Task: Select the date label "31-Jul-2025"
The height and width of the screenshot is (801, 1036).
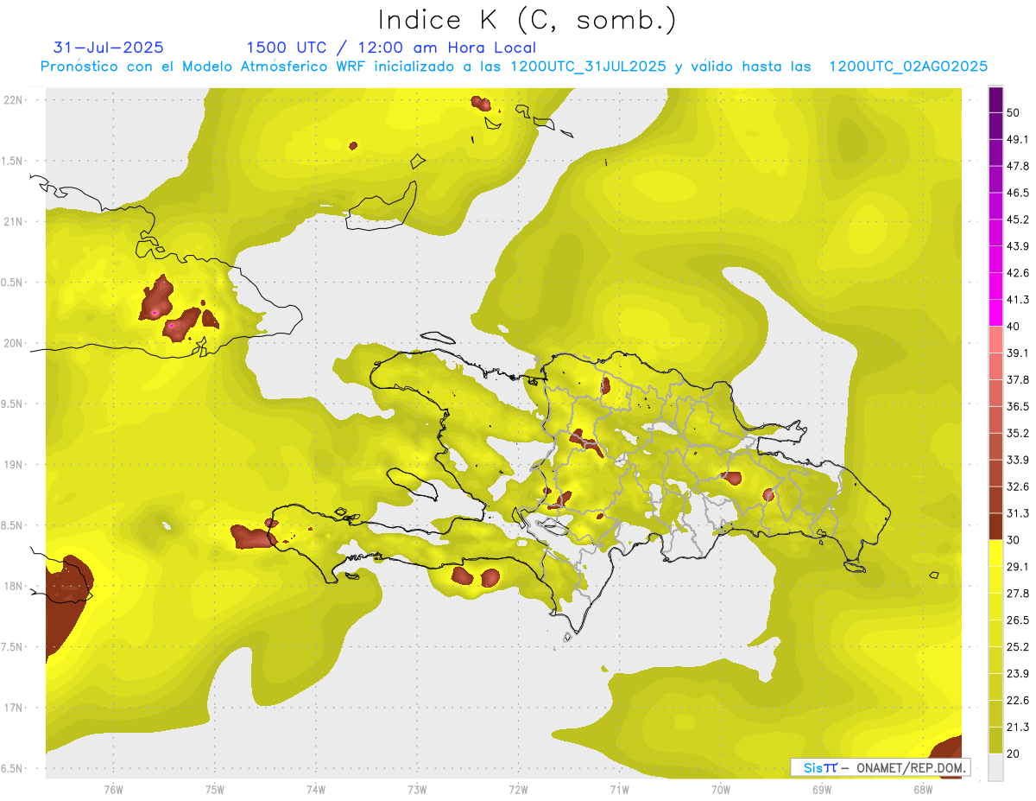Action: click(x=109, y=48)
